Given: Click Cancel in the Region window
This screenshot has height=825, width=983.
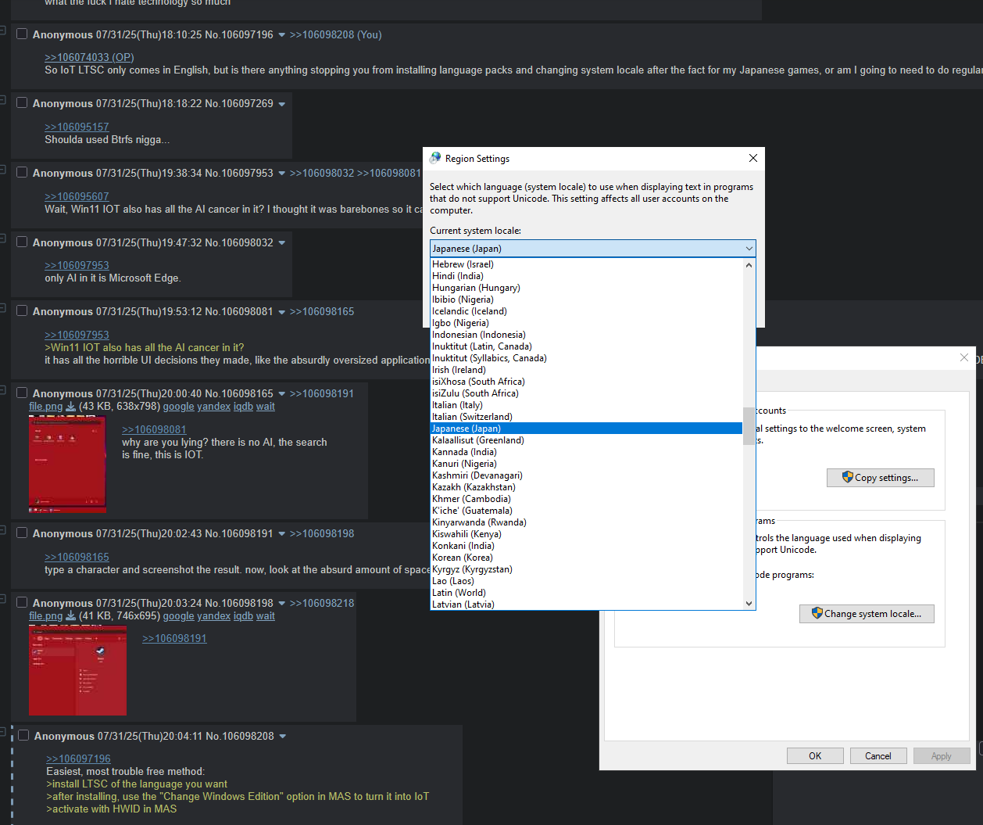Looking at the screenshot, I should pos(878,755).
